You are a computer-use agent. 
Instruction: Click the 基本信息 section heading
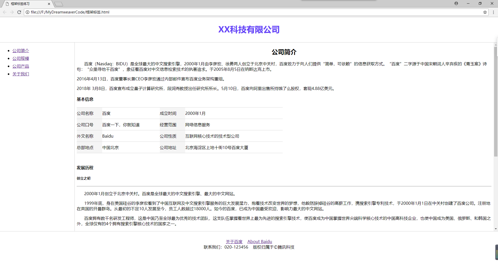pyautogui.click(x=85, y=99)
